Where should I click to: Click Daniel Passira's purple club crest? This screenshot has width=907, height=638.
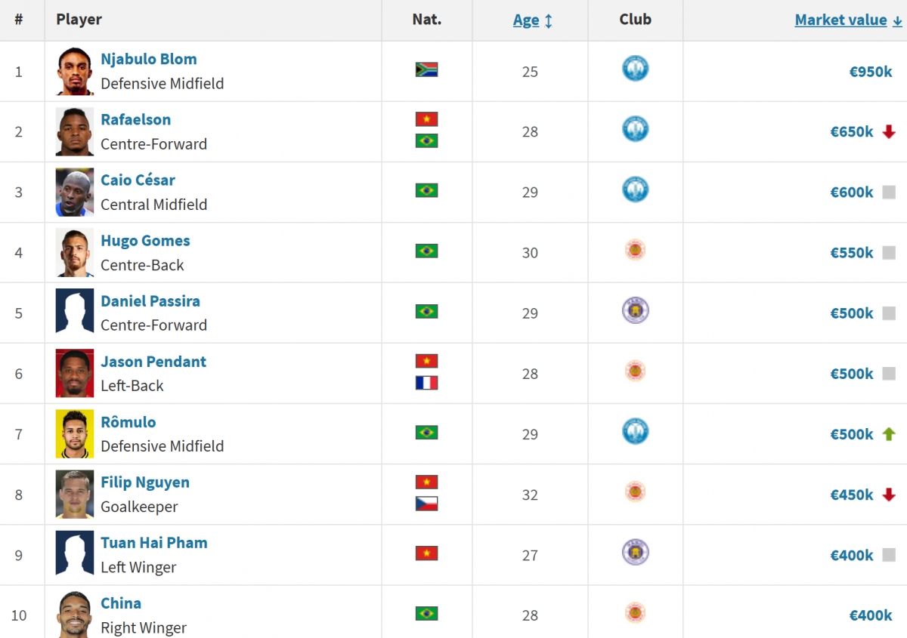(635, 310)
